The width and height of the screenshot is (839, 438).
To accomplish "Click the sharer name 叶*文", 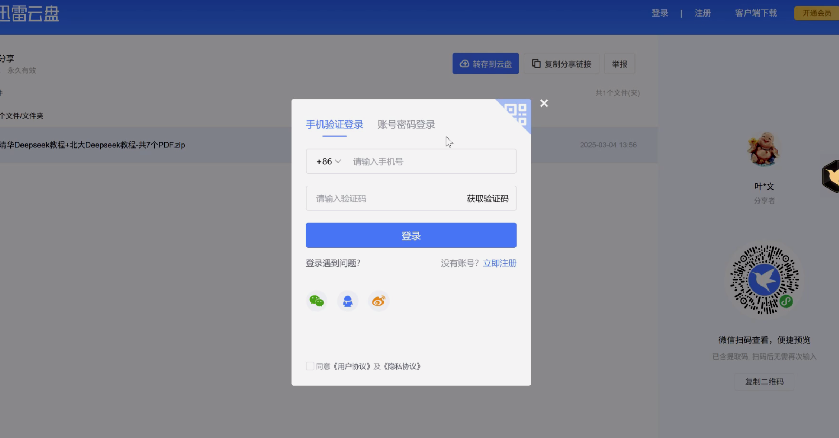I will pyautogui.click(x=764, y=186).
